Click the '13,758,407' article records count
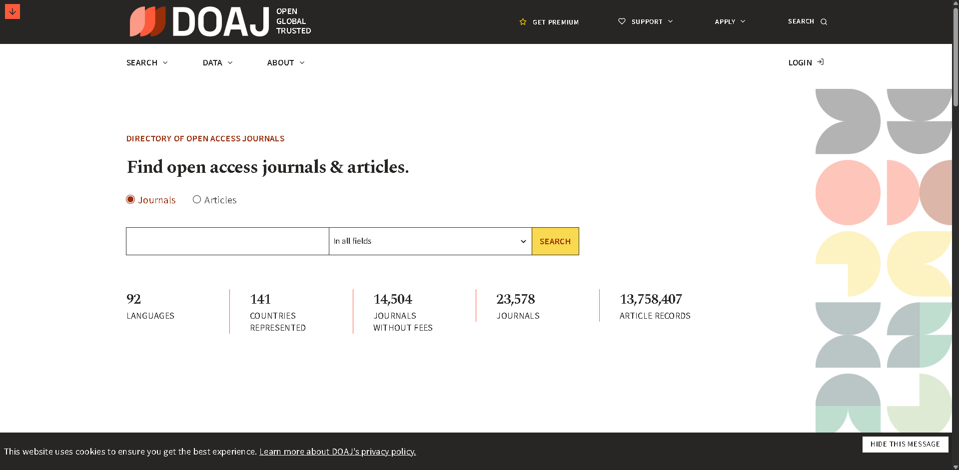The width and height of the screenshot is (959, 470). [651, 299]
